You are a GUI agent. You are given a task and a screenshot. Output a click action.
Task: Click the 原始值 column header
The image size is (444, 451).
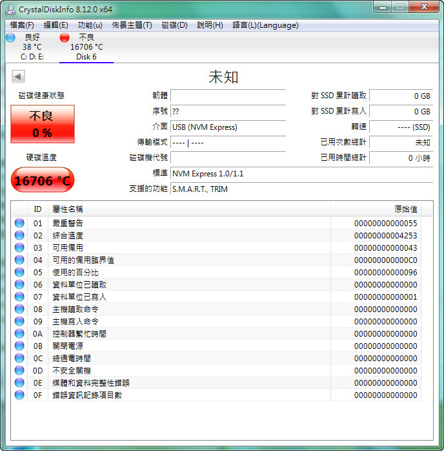pyautogui.click(x=376, y=209)
